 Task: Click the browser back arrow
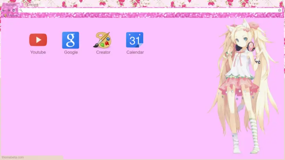(x=4, y=10)
